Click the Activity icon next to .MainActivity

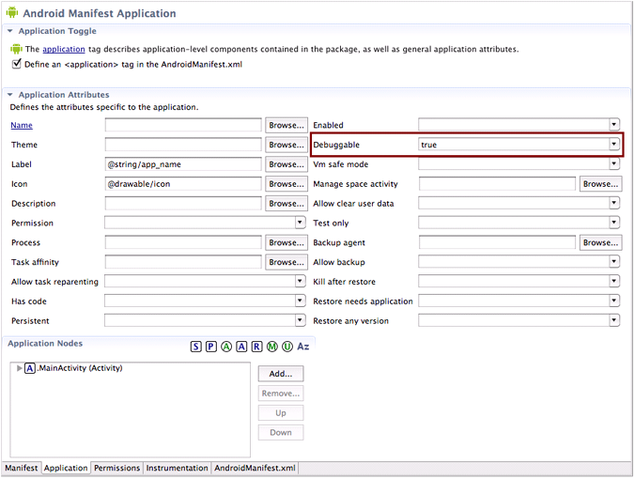tap(30, 368)
